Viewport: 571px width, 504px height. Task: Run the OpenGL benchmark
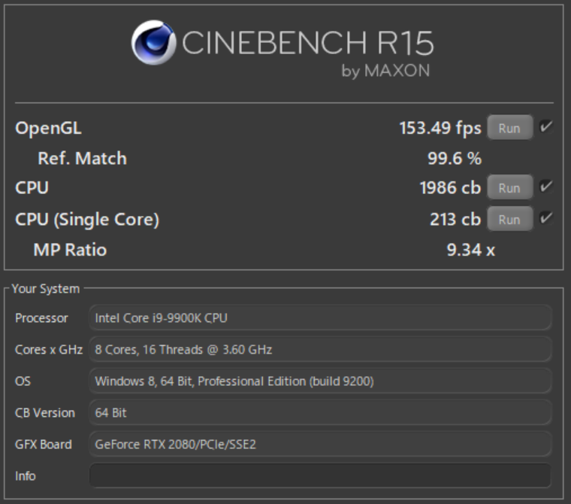(509, 128)
